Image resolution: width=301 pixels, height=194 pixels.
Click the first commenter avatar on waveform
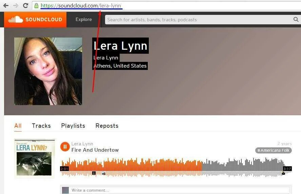coord(94,173)
